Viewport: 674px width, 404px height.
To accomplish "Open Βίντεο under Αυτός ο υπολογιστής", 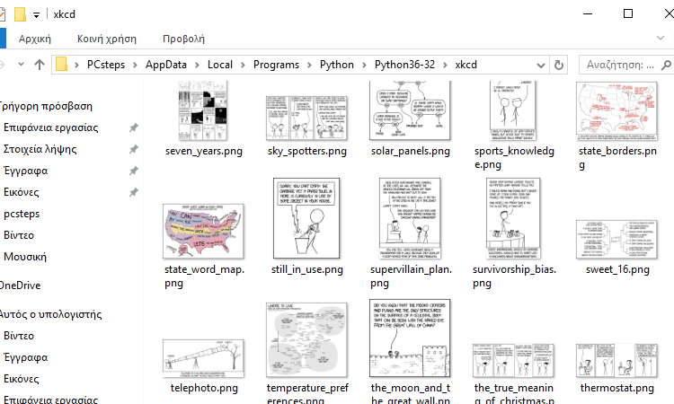I will [19, 335].
